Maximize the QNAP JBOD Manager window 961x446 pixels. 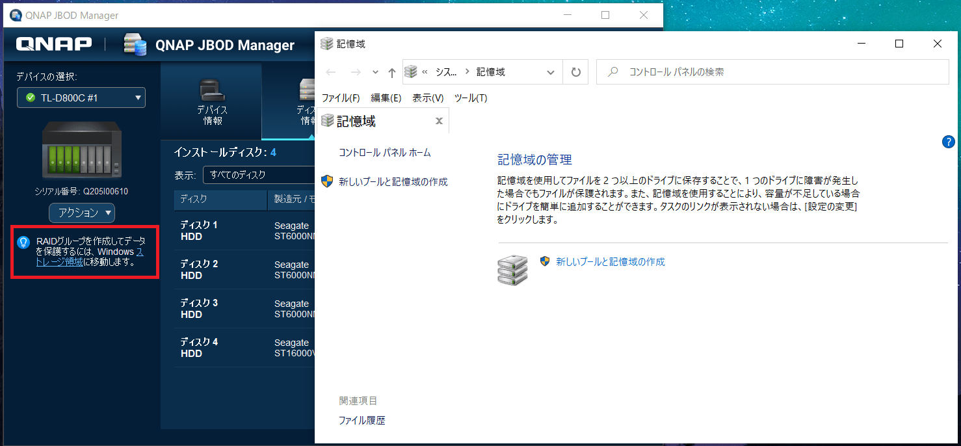pyautogui.click(x=605, y=15)
